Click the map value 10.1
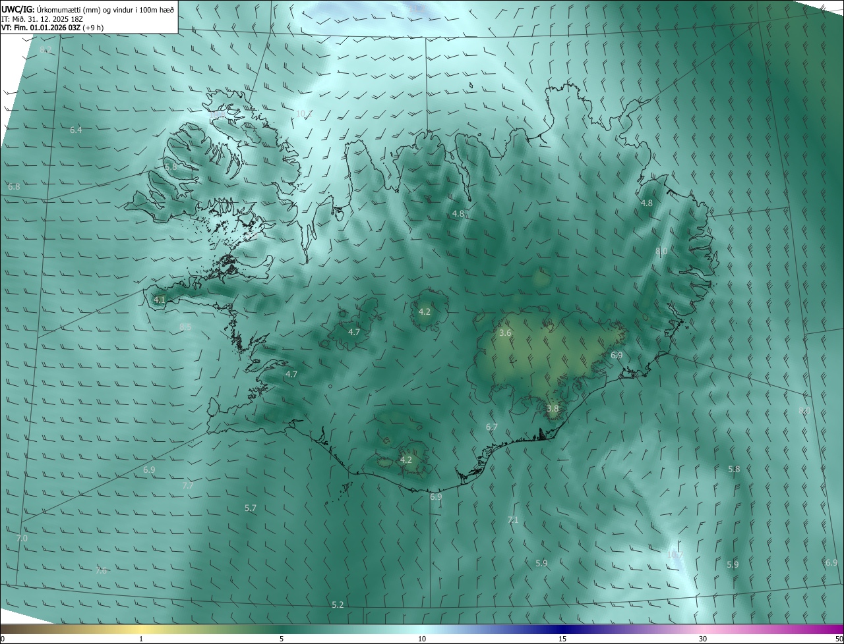Image resolution: width=844 pixels, height=644 pixels. (304, 114)
